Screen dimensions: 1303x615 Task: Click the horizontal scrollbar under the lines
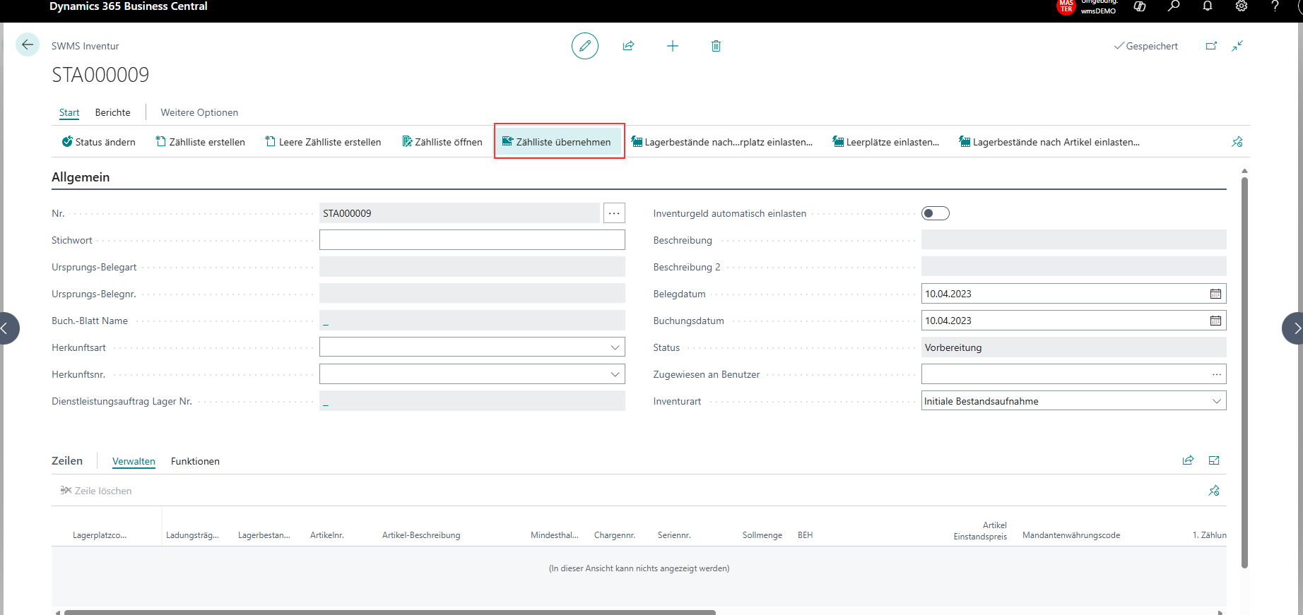click(x=390, y=612)
